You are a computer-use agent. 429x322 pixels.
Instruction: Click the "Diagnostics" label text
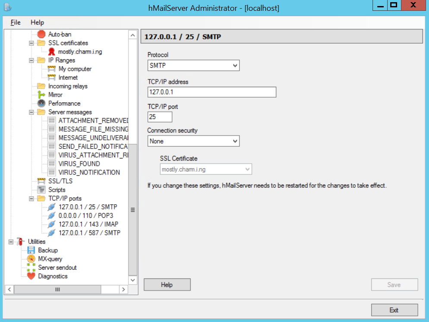[x=53, y=276]
